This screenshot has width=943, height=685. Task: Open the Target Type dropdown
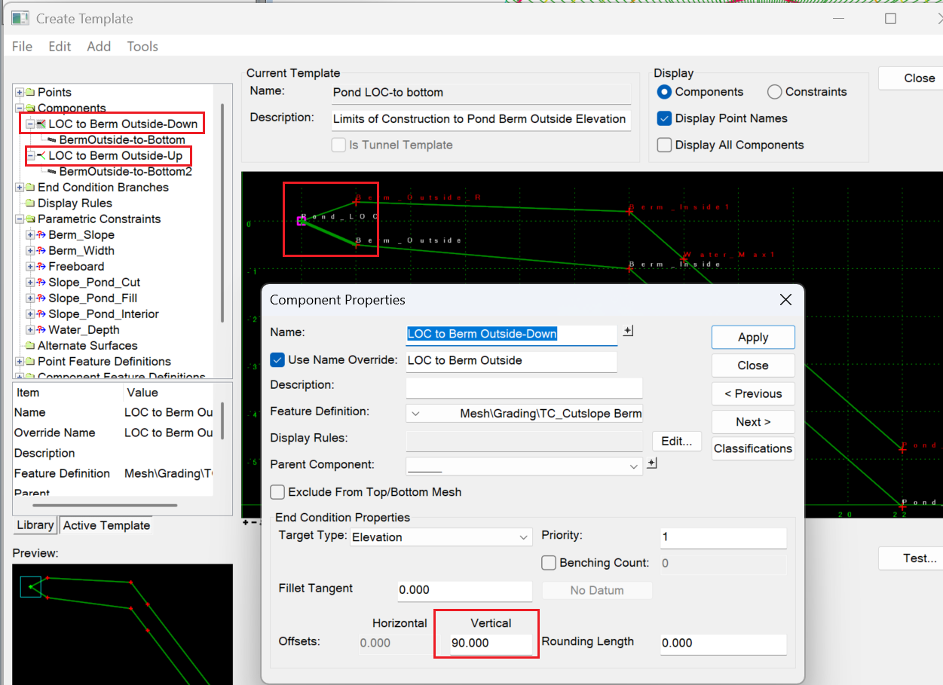(x=524, y=537)
